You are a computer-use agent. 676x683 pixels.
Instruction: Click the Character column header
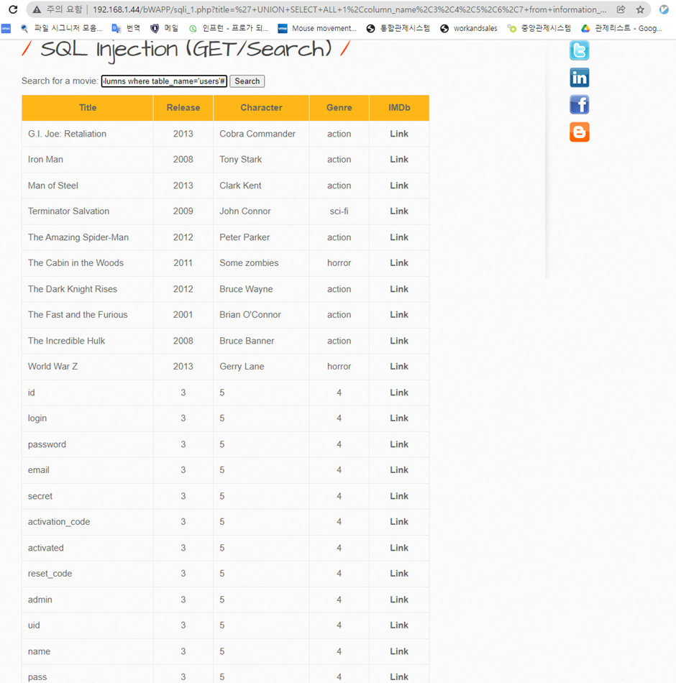pos(261,108)
